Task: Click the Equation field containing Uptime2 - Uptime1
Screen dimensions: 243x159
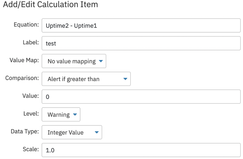Action: click(141, 25)
